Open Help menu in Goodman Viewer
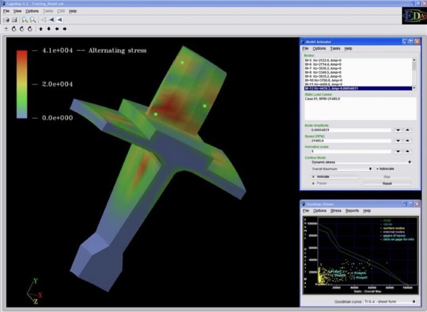This screenshot has width=427, height=312. tap(367, 211)
